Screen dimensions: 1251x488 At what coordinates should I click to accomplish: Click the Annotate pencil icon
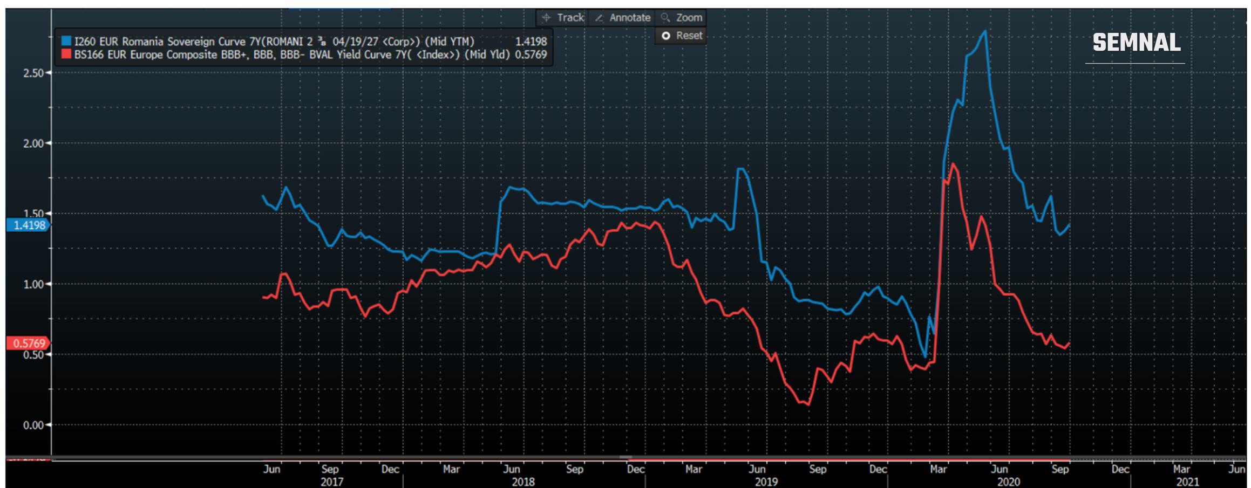coord(599,18)
